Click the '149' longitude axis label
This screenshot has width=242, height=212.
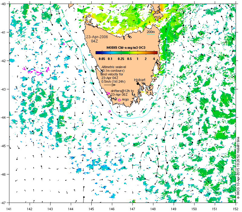click(174, 209)
